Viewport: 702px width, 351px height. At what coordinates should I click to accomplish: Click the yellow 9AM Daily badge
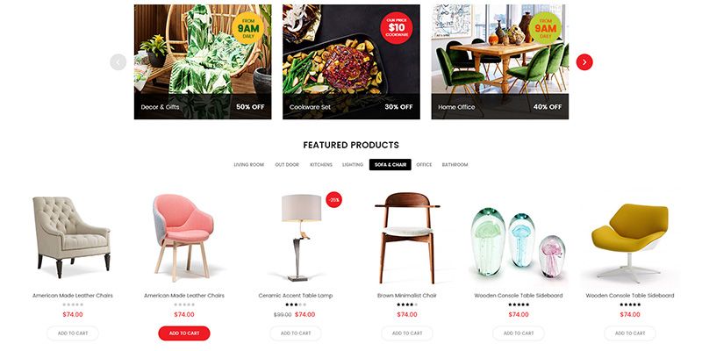tap(248, 28)
